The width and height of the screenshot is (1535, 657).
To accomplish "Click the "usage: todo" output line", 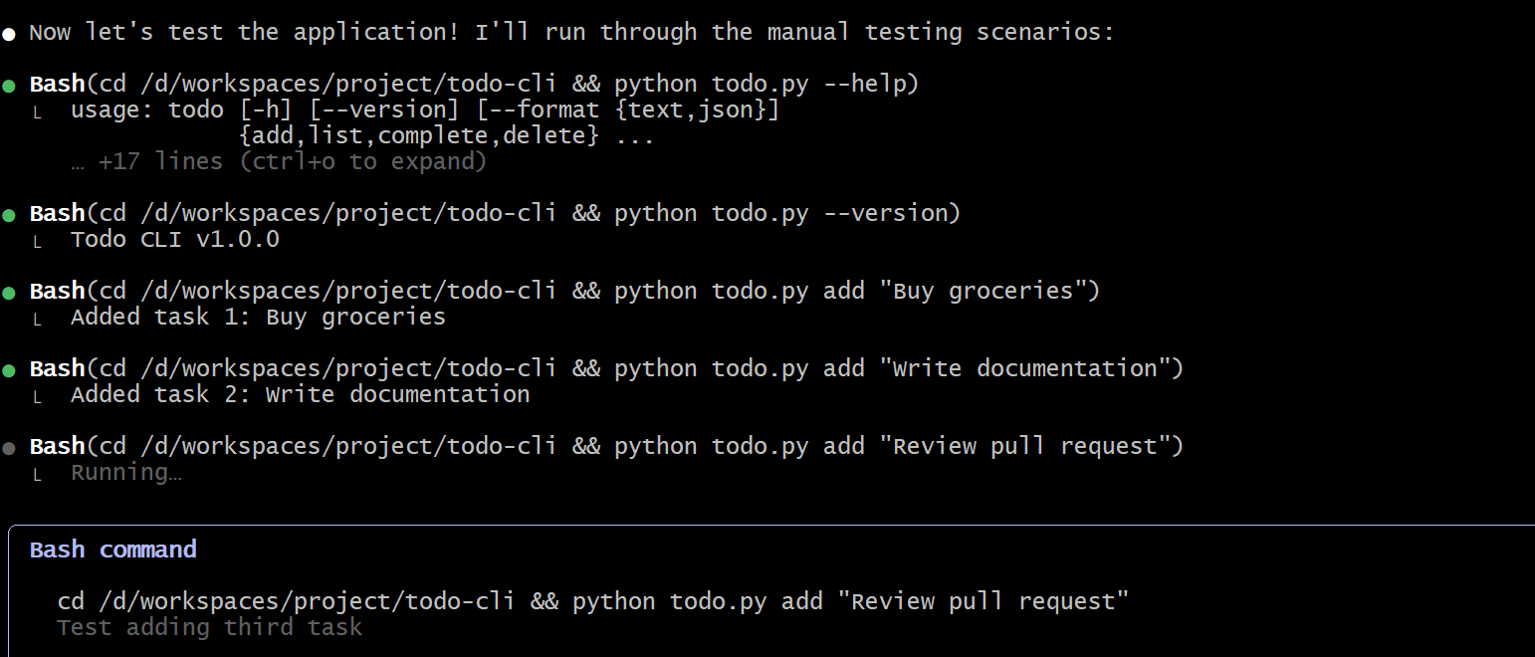I will tap(424, 109).
